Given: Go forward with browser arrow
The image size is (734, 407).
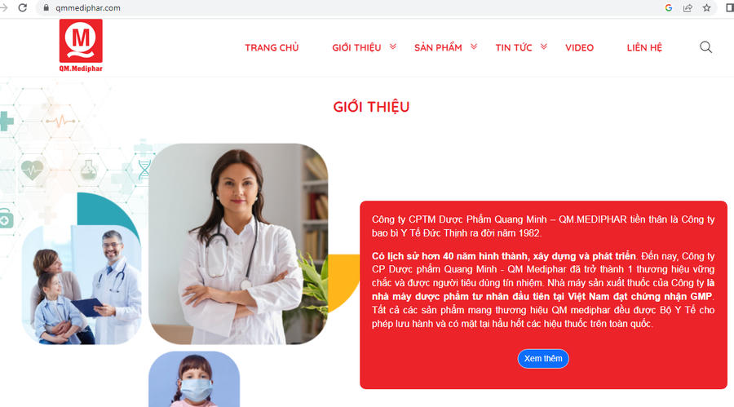Looking at the screenshot, I should [x=4, y=7].
